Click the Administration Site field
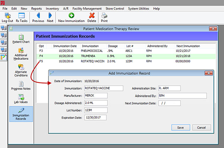 pos(169,88)
